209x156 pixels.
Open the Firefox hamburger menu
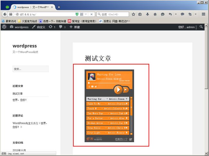pyautogui.click(x=204, y=14)
